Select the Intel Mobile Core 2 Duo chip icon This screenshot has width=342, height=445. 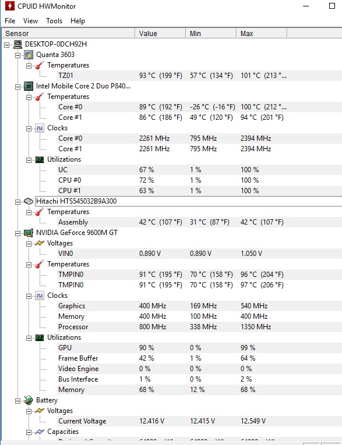point(29,86)
